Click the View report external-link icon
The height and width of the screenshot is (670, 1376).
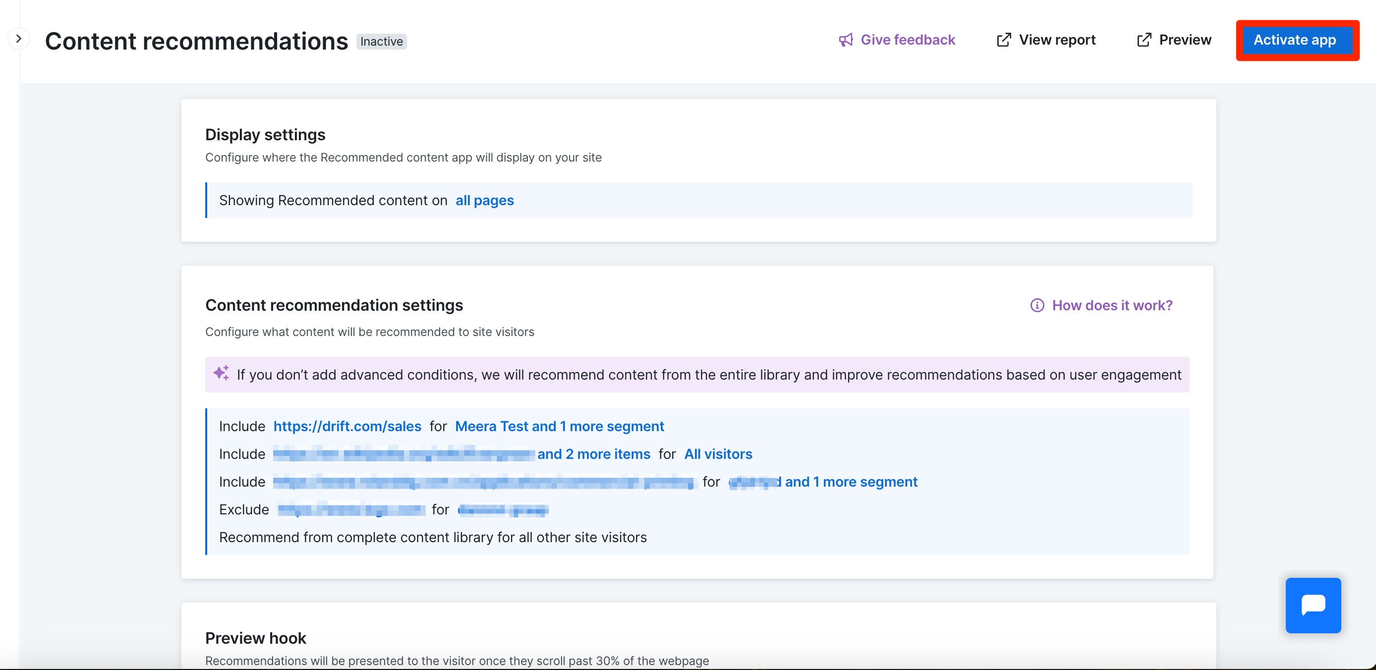(x=1004, y=40)
